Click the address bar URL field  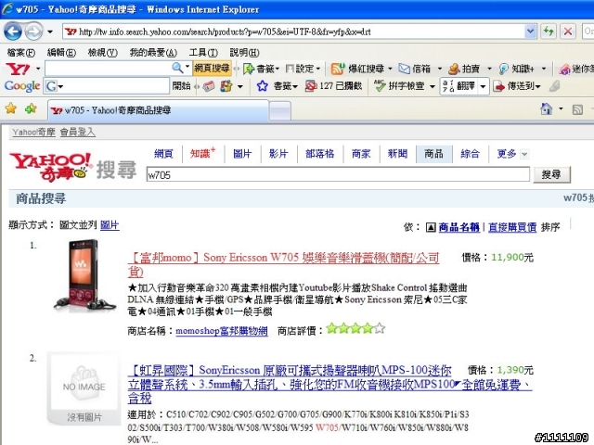tap(294, 32)
